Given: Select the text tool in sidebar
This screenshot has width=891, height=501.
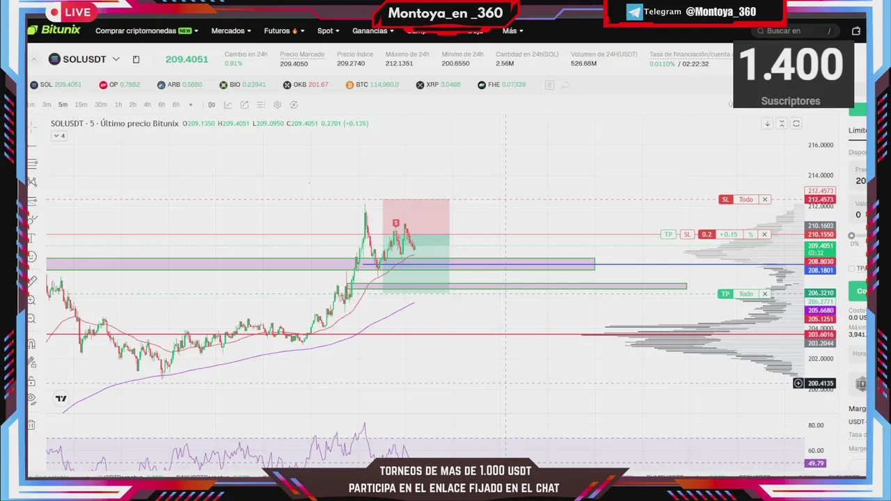Looking at the screenshot, I should (32, 239).
